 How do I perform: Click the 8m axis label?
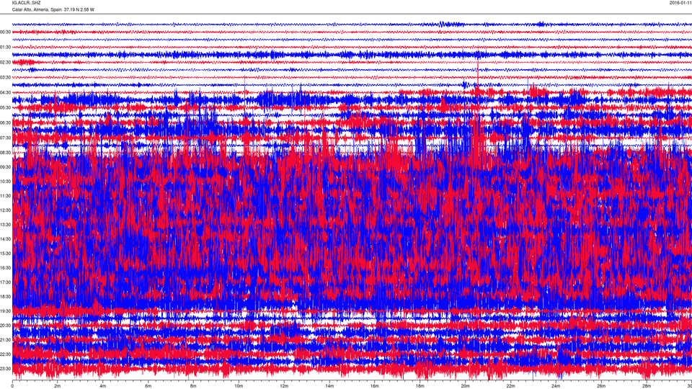coord(193,386)
